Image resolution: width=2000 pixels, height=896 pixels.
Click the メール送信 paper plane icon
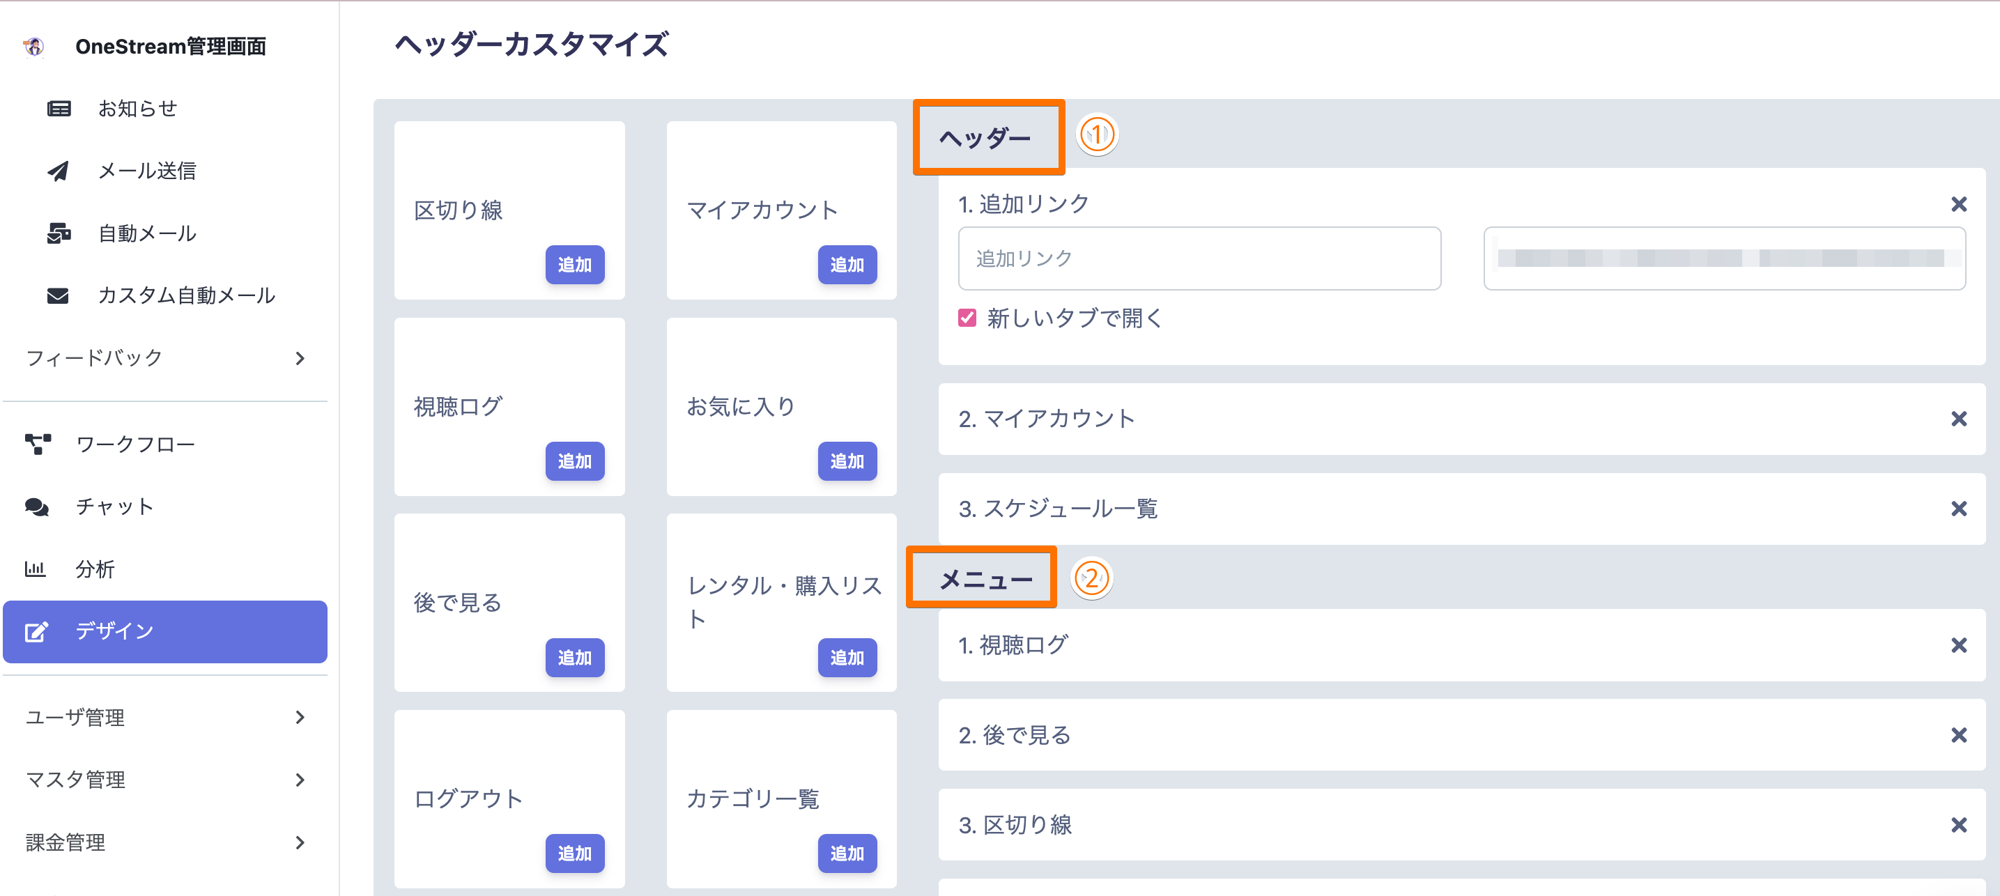point(59,171)
